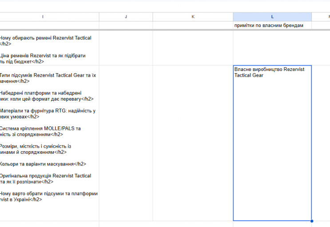Screen dimensions: 330x227
Task: Click text 'Матеріали та фурнітура RTG'
Action: tap(33, 111)
